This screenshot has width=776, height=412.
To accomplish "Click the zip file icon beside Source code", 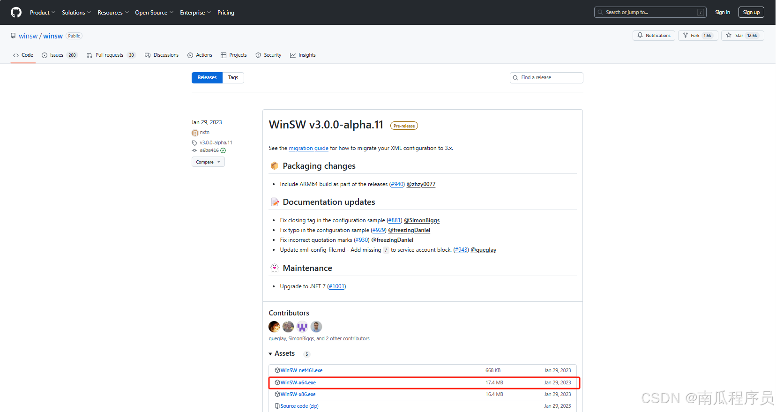I will tap(277, 406).
